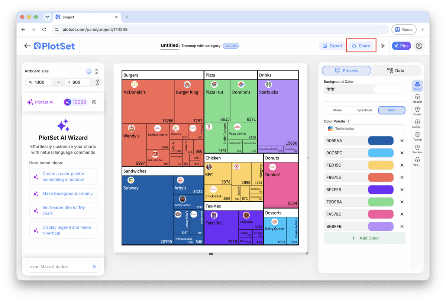This screenshot has height=302, width=446.
Task: Select the Multi color mode
Action: 392,110
